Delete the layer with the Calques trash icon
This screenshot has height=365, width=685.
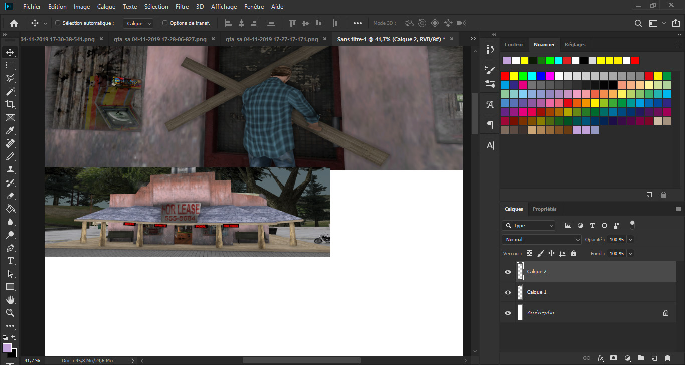[x=667, y=358]
